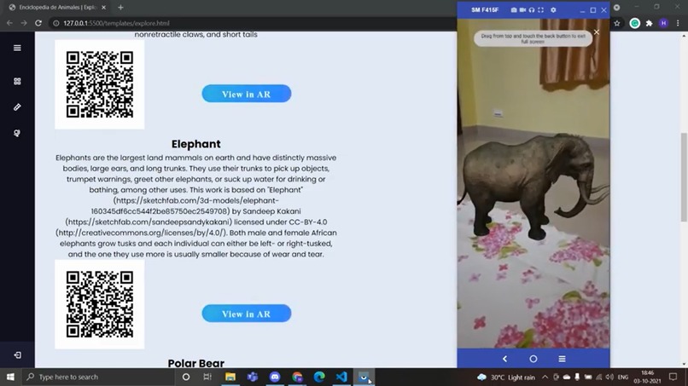Click the Elephant heading

click(196, 144)
